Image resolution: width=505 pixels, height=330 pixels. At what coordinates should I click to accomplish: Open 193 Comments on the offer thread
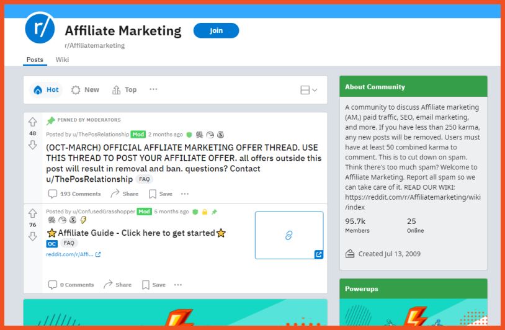coord(74,194)
